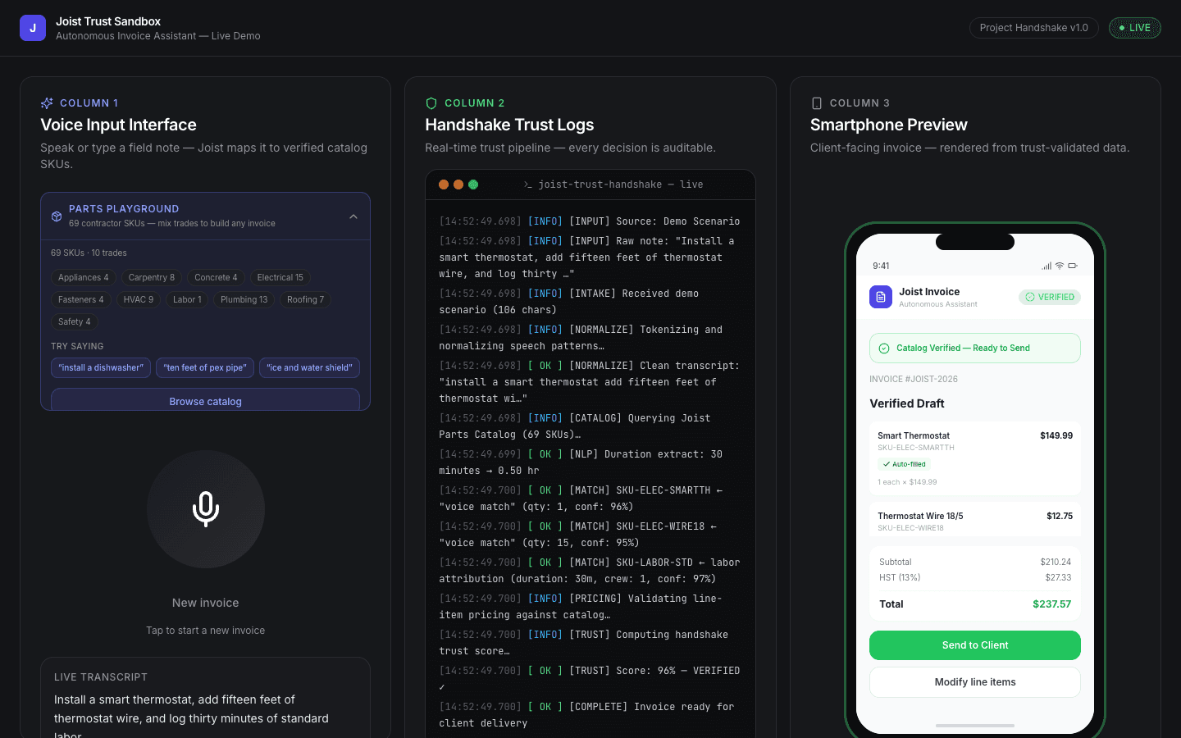The height and width of the screenshot is (738, 1181).
Task: Click the green terminal window dot
Action: point(473,184)
